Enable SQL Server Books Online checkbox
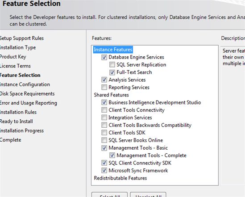This screenshot has height=197, width=245. pos(104,140)
